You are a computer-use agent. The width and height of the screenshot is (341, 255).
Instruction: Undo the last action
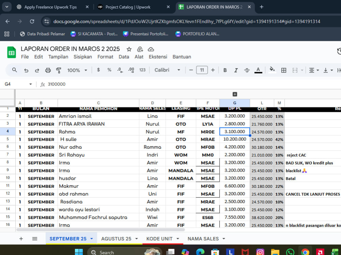tap(26, 70)
